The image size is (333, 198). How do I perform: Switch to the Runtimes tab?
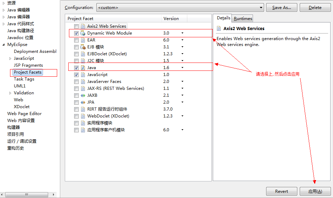click(243, 19)
